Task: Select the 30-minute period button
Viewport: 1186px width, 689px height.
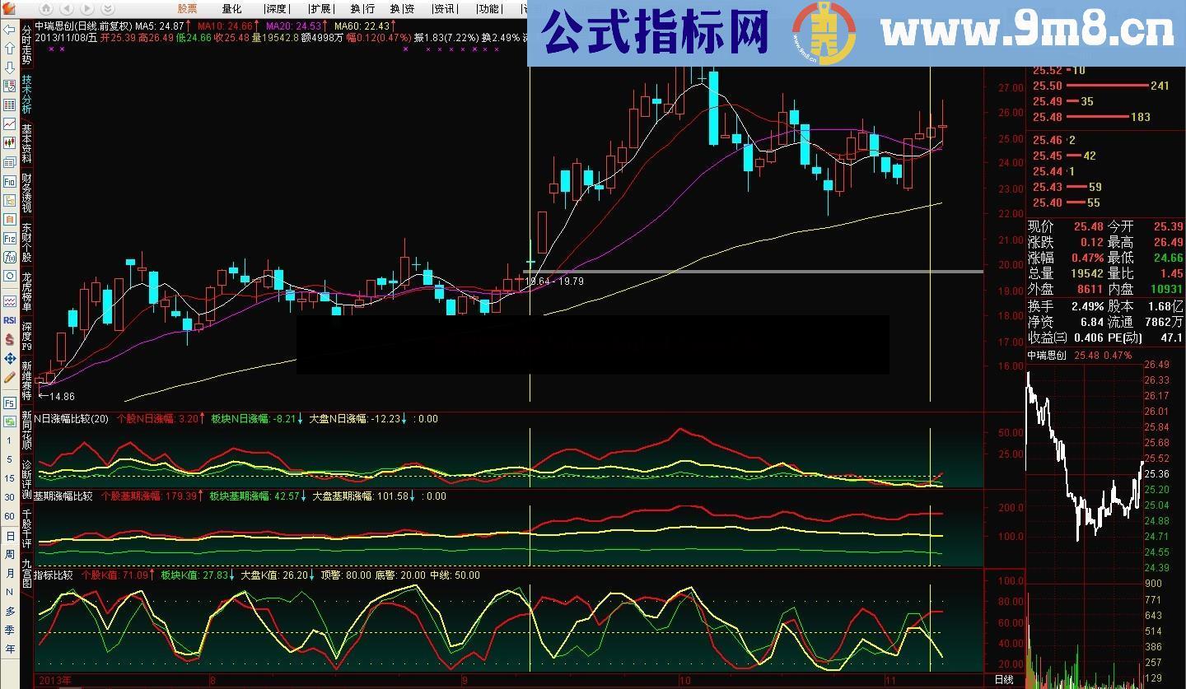Action: (9, 497)
